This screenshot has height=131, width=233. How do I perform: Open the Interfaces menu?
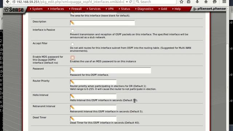pos(56,9)
